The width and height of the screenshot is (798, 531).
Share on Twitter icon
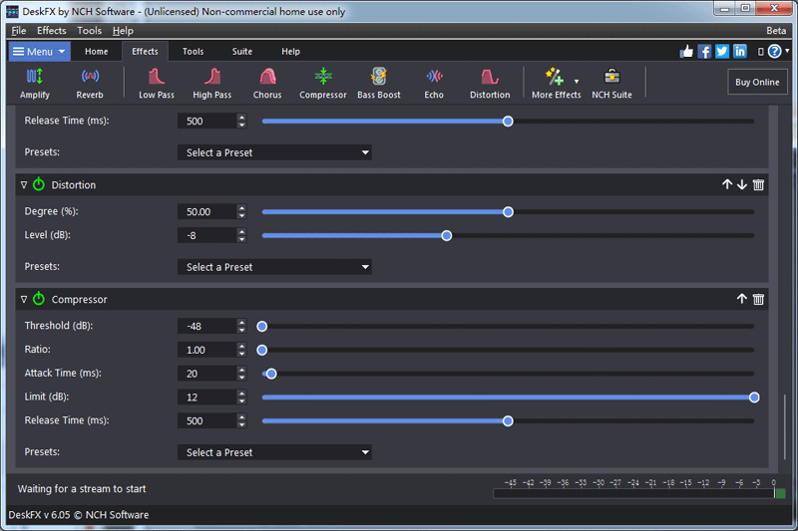click(x=722, y=52)
